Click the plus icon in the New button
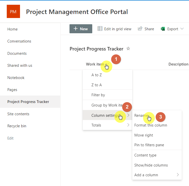 point(75,28)
